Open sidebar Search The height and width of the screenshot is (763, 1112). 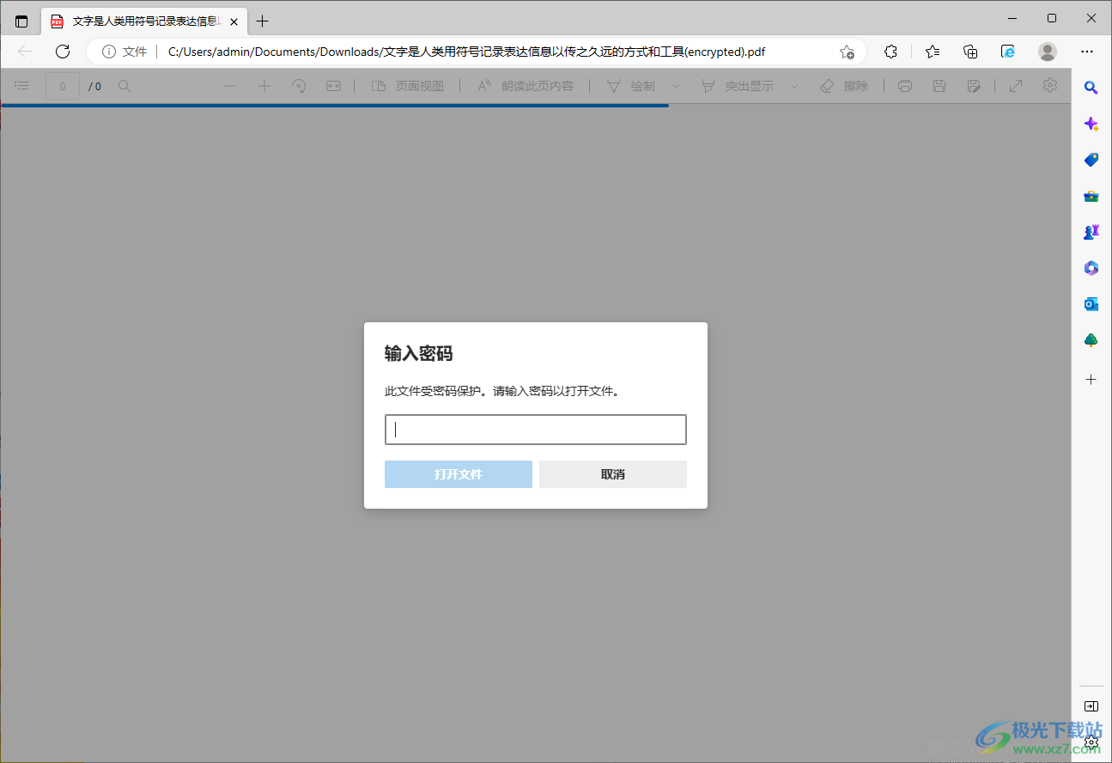coord(1091,87)
